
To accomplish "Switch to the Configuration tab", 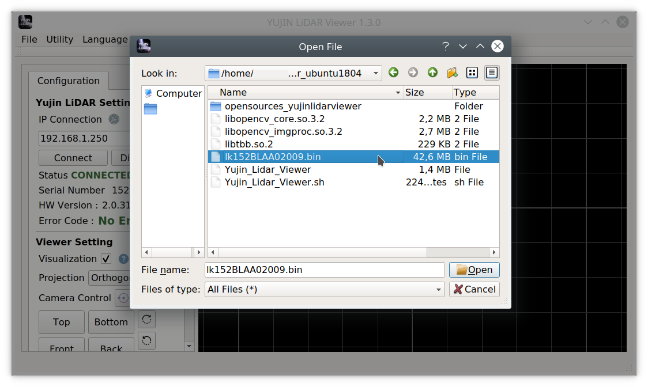I will click(x=69, y=81).
